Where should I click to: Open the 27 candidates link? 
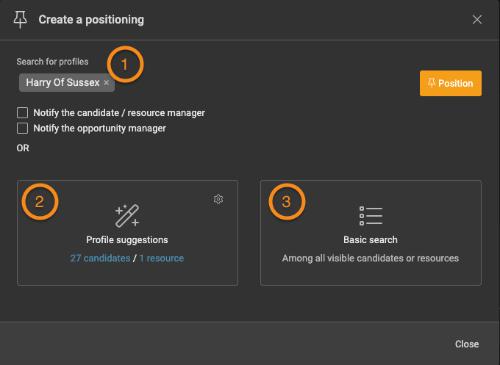tap(100, 258)
